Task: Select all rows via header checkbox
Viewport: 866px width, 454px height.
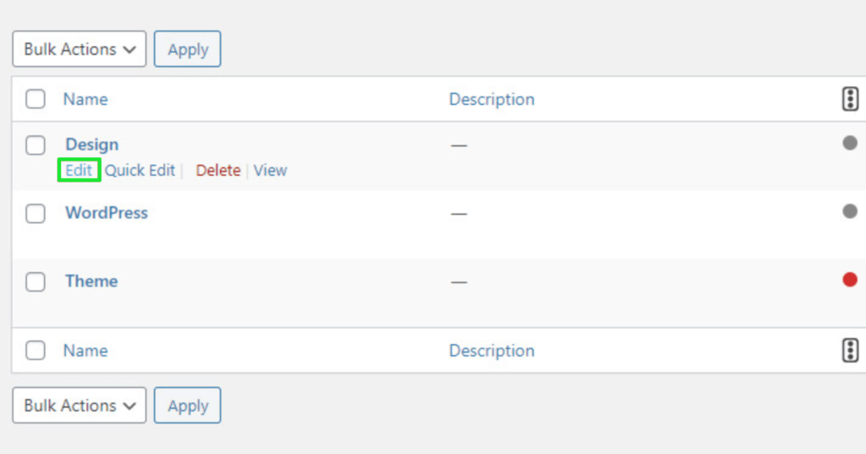Action: (36, 100)
